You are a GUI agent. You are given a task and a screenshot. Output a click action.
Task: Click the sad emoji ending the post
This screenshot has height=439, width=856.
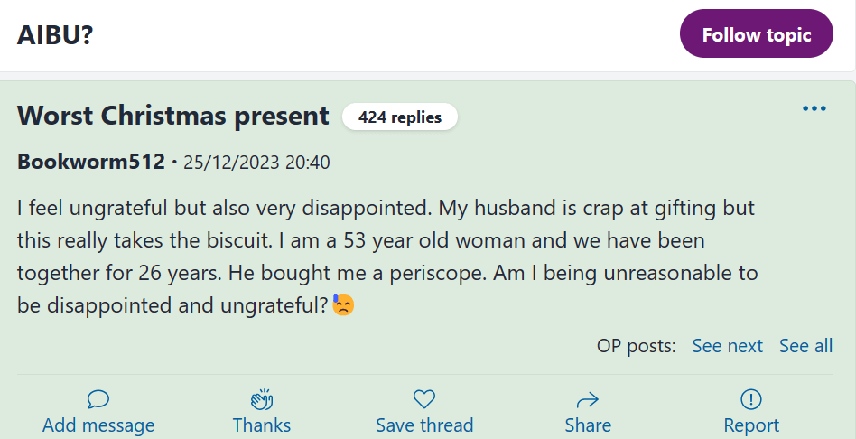[343, 305]
